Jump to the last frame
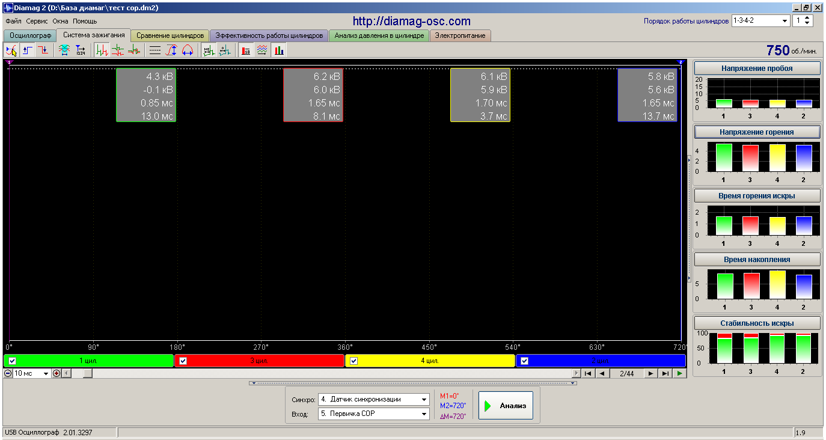The width and height of the screenshot is (826, 440). (665, 373)
